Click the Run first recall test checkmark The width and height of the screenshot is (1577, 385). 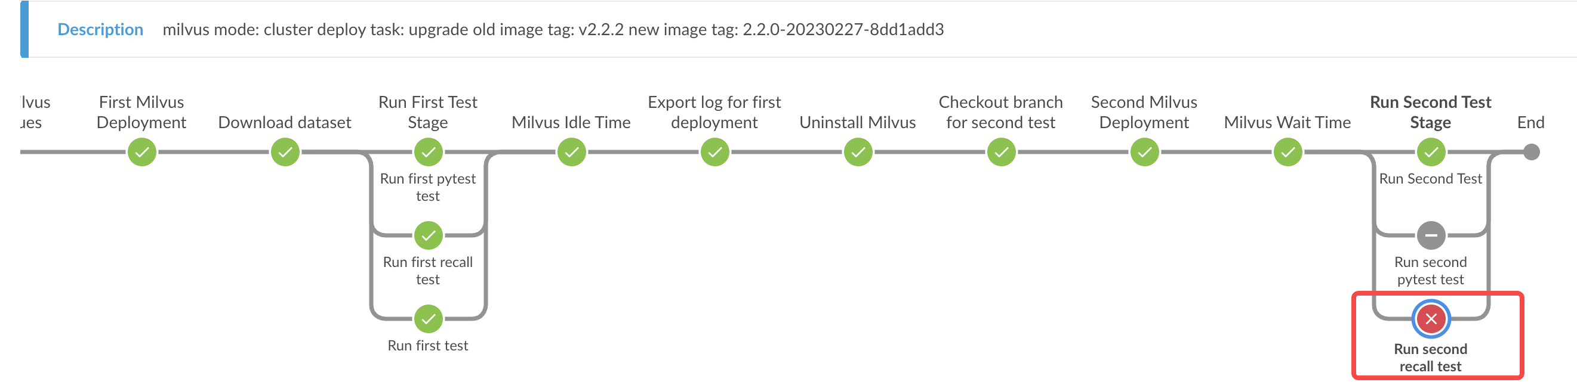point(428,235)
